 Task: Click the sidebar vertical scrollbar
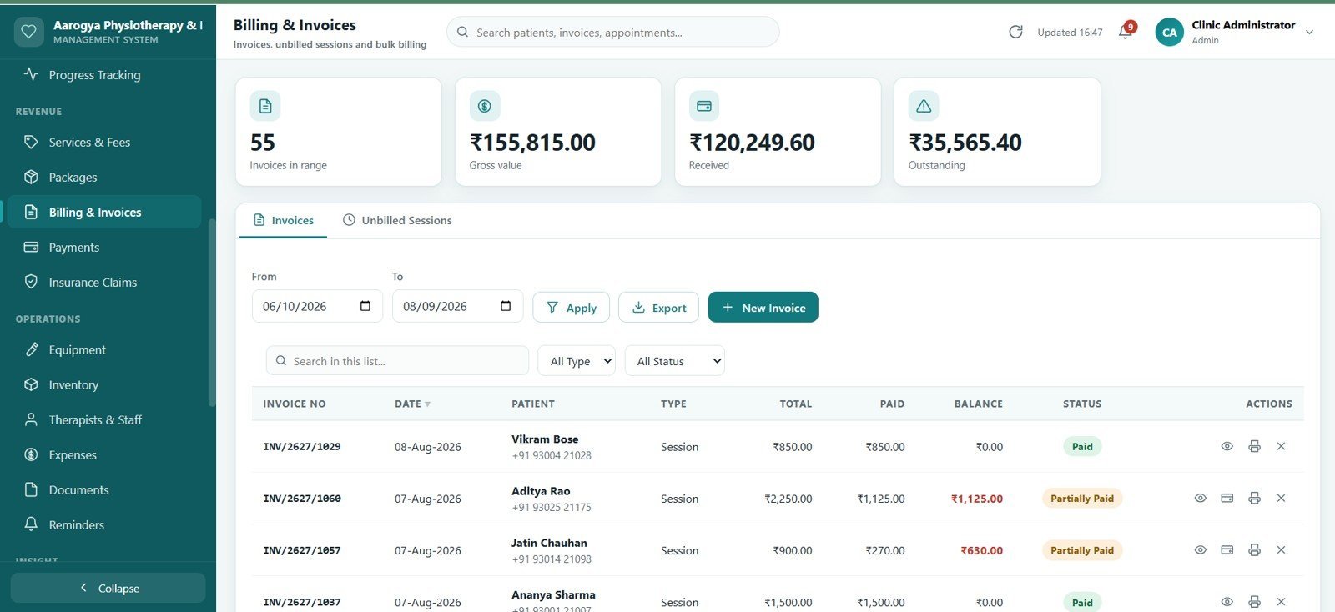[212, 313]
